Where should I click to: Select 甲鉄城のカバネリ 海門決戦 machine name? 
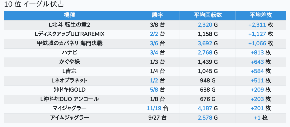point(69,43)
